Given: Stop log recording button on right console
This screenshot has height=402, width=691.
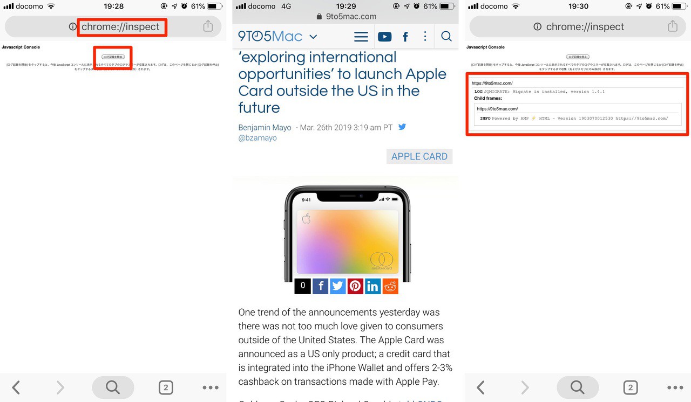Looking at the screenshot, I should 578,57.
